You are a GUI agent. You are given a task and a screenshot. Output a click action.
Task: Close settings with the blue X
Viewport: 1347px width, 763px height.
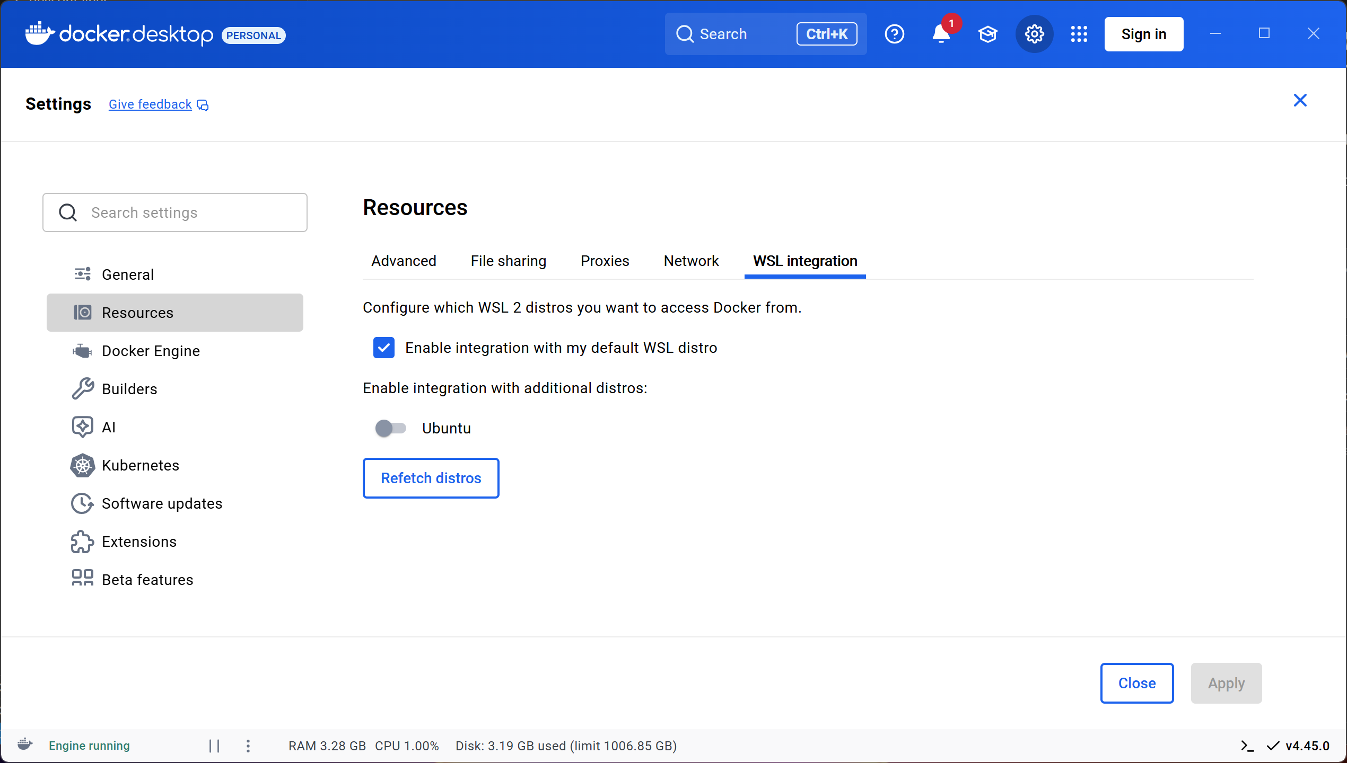tap(1300, 100)
